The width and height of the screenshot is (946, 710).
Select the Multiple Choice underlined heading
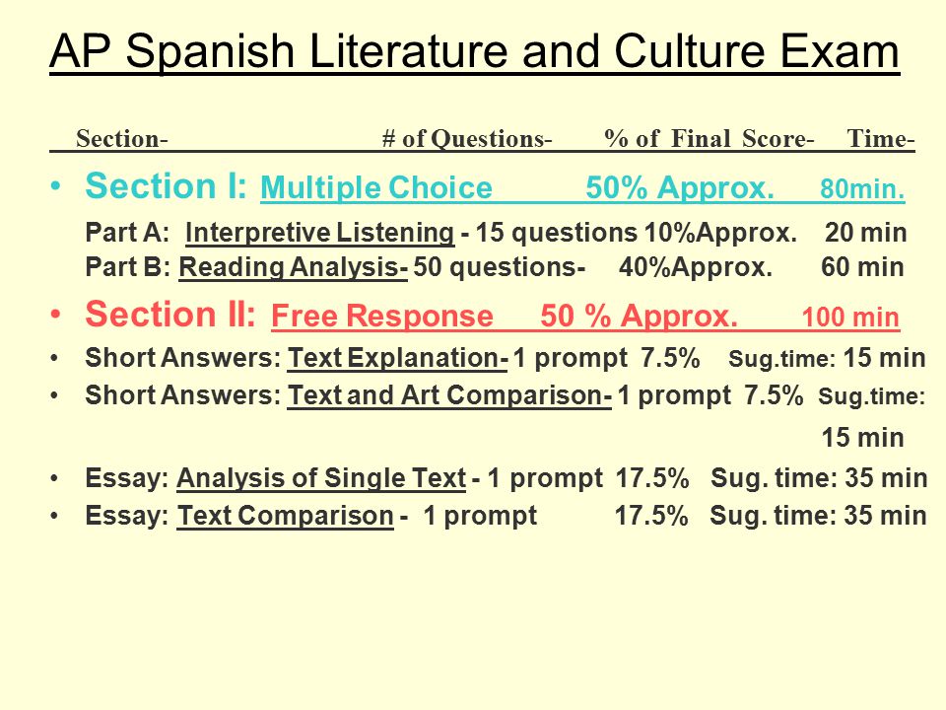[x=376, y=187]
